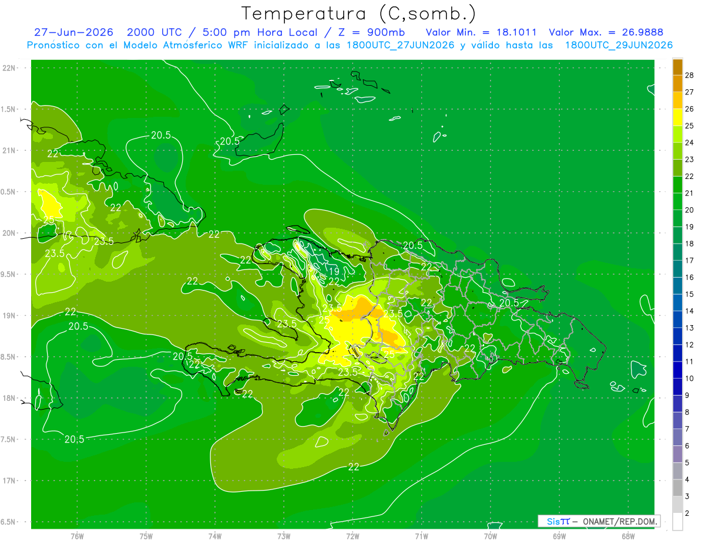Click the title 'Temperatura (C,somb.)'
Image resolution: width=705 pixels, height=544 pixels.
tap(358, 13)
